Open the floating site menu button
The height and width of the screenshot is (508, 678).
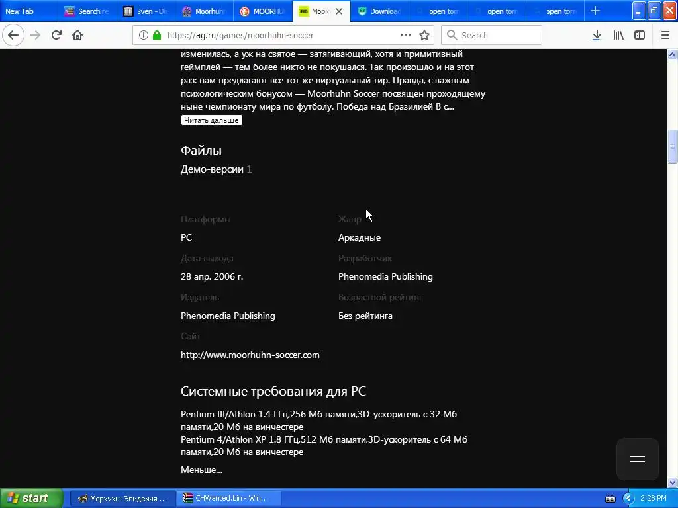pos(638,459)
